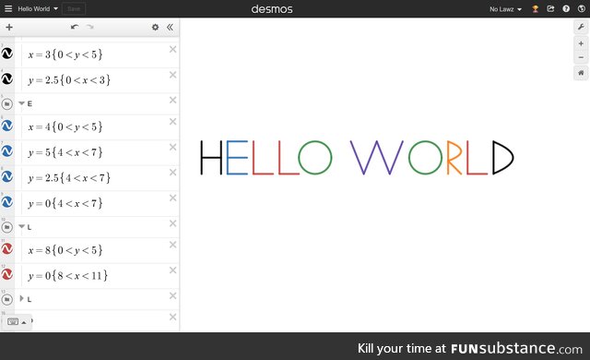Screen dimensions: 590x360
Task: Delete the collapsed L folder
Action: [x=172, y=296]
